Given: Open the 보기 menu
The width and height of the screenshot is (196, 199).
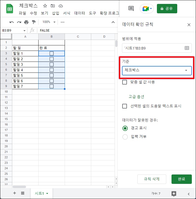Looking at the screenshot, I should tap(45, 13).
